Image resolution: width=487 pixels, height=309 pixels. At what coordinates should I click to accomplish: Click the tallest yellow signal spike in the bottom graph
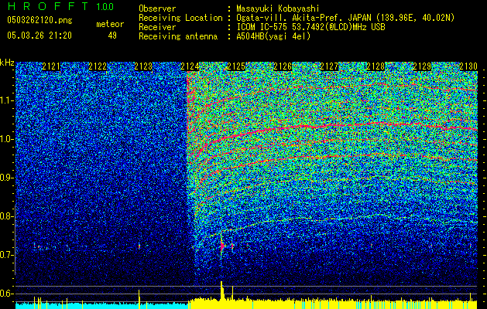click(221, 290)
